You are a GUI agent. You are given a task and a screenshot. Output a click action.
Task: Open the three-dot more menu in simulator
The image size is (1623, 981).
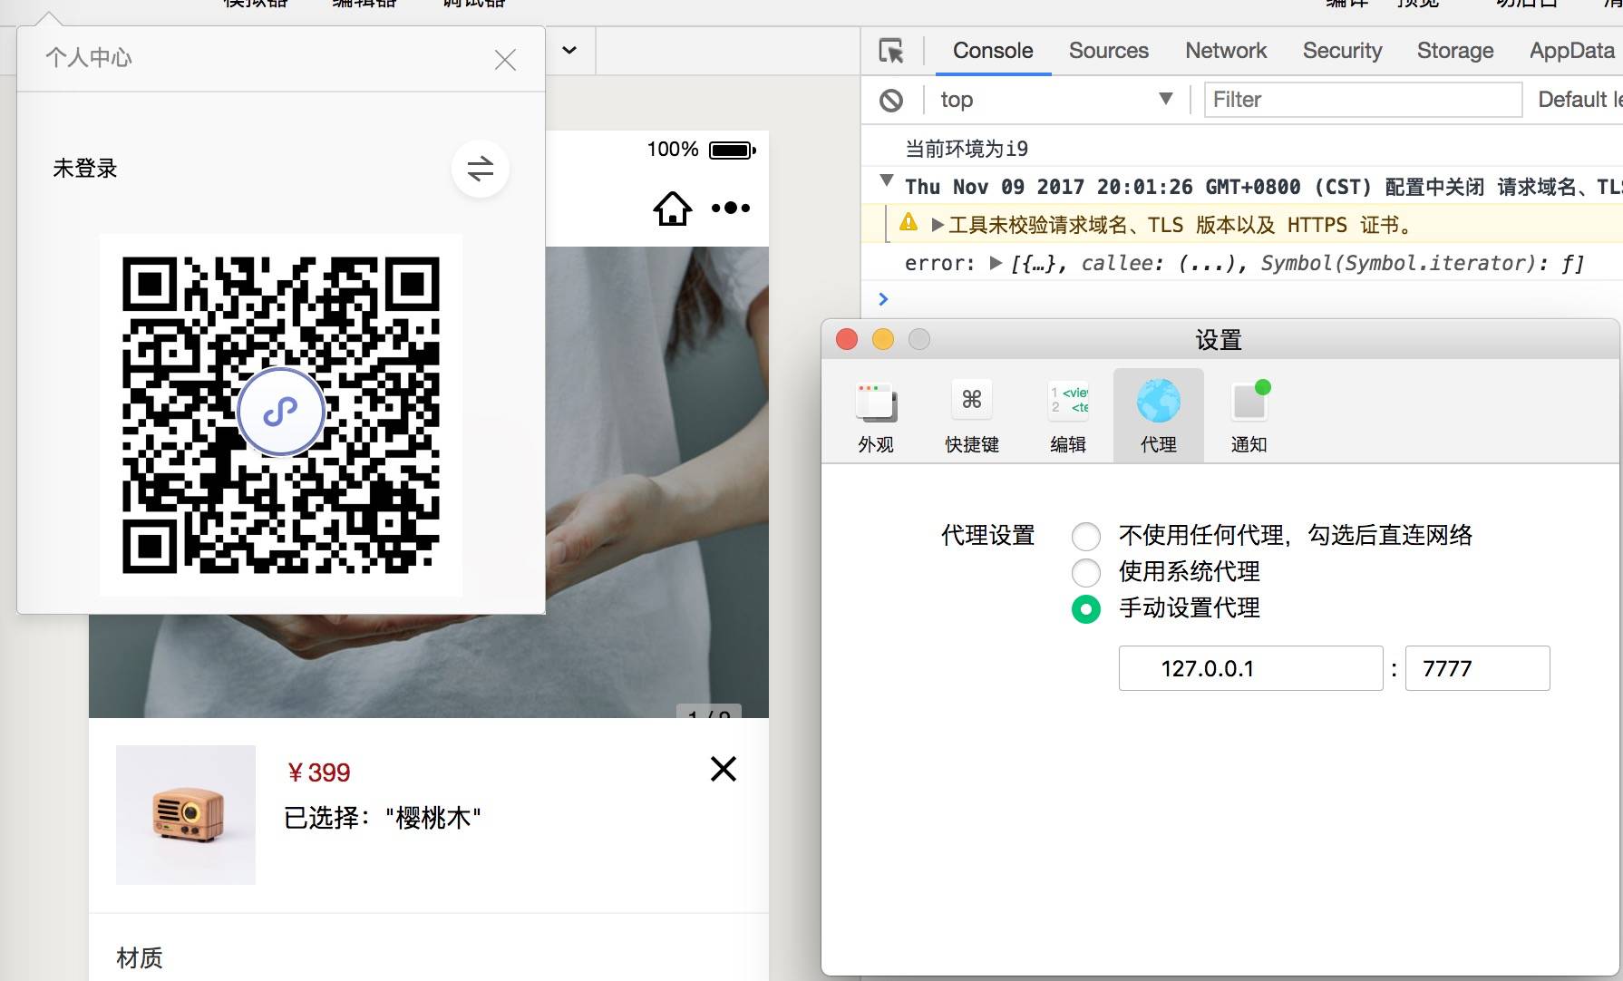tap(731, 209)
